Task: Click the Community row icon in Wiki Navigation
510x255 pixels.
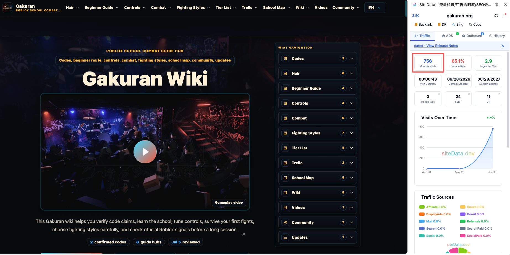Action: (285, 222)
